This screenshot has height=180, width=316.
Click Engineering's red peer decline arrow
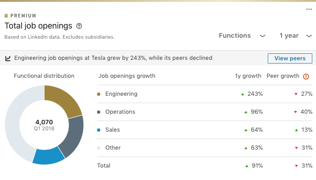[x=296, y=94]
